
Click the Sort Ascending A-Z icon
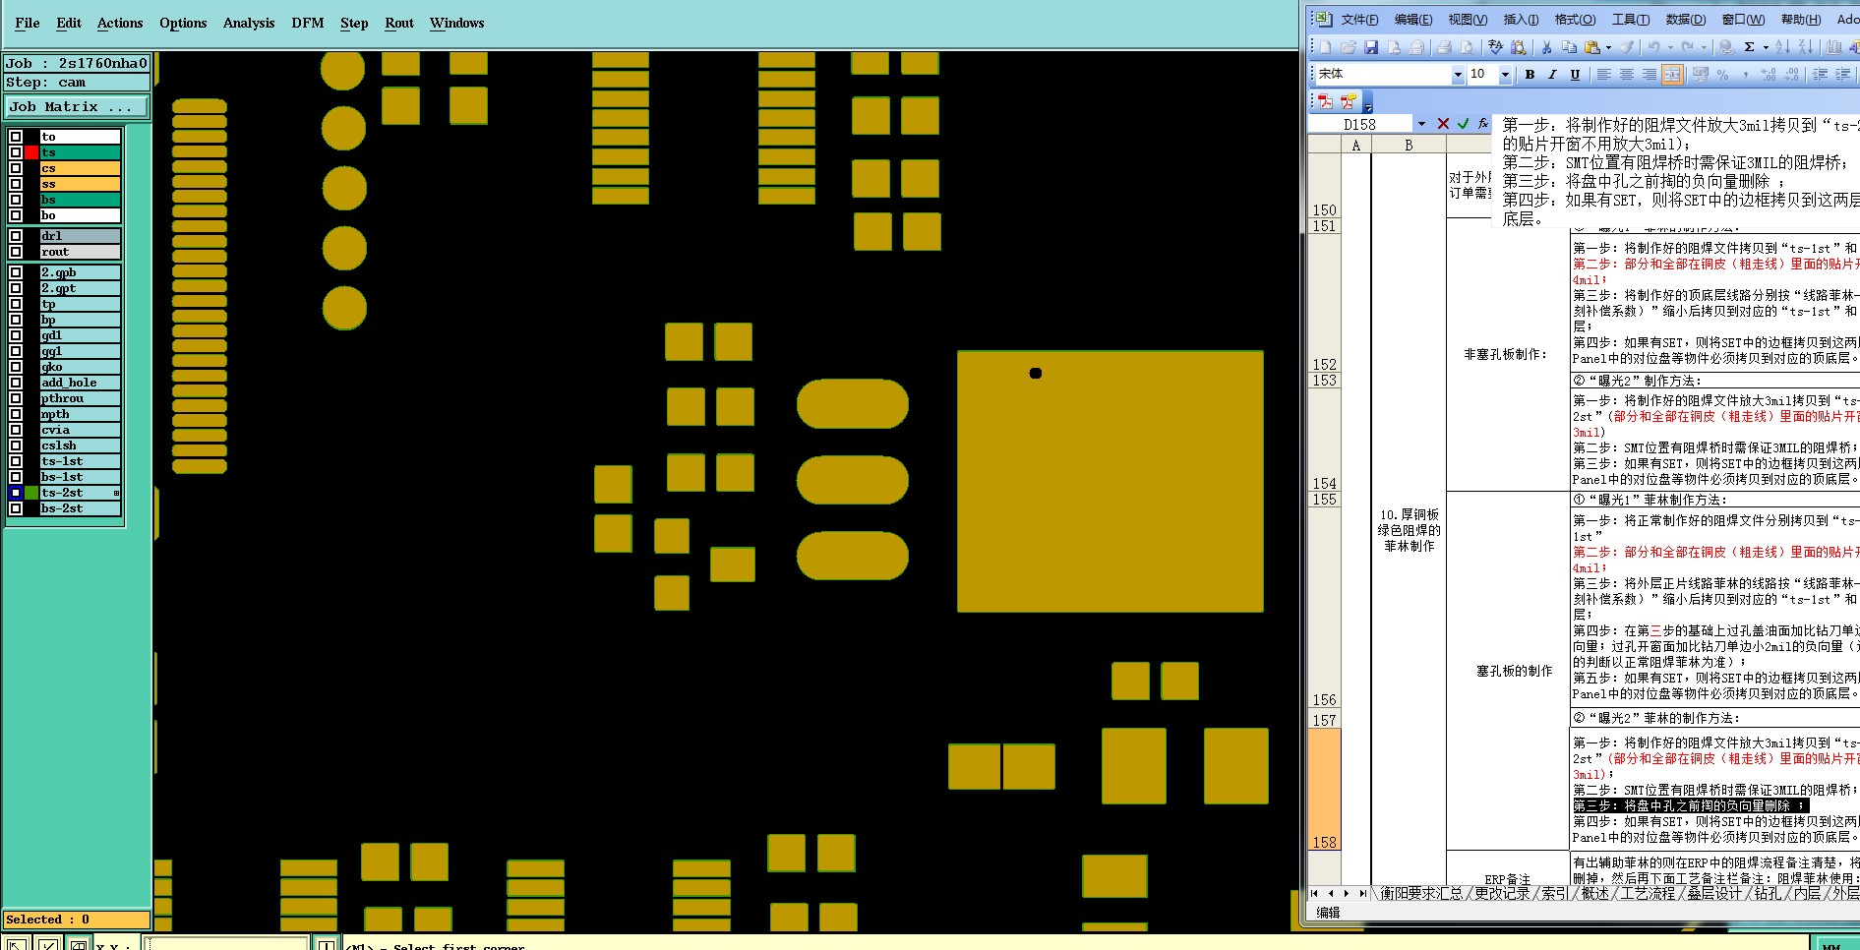(x=1782, y=47)
